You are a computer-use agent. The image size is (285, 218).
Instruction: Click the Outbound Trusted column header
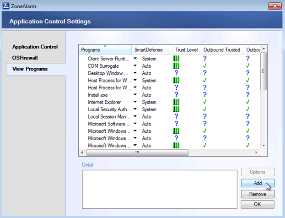[222, 49]
